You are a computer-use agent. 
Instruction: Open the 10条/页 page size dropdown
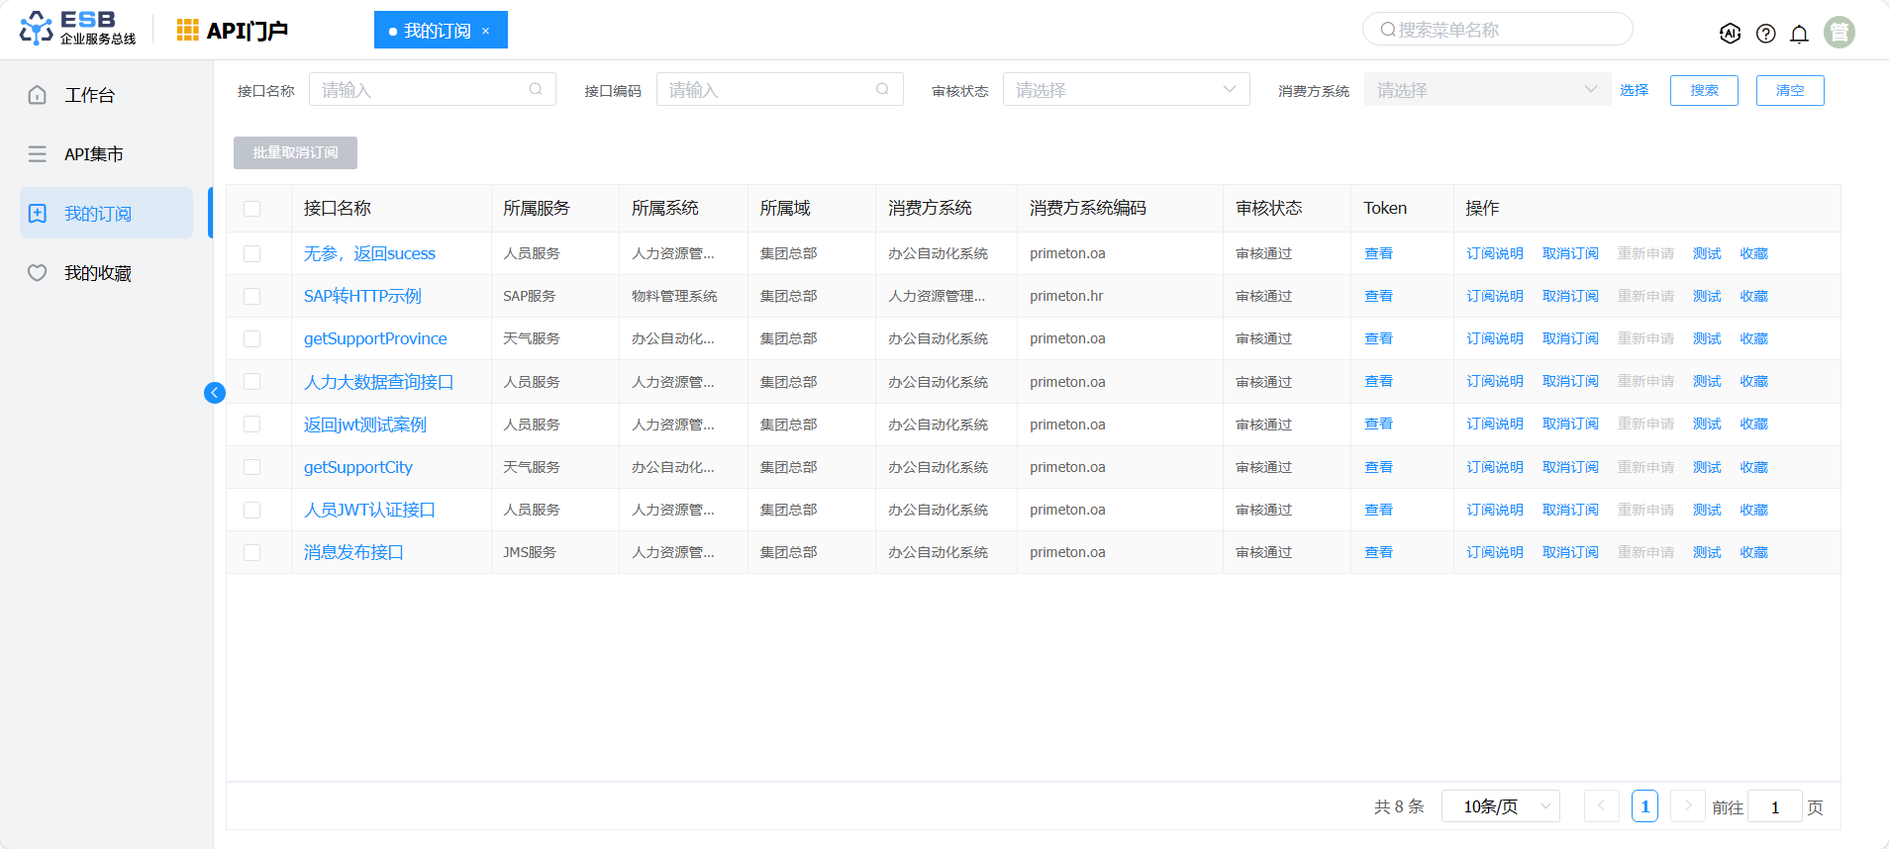(1500, 806)
